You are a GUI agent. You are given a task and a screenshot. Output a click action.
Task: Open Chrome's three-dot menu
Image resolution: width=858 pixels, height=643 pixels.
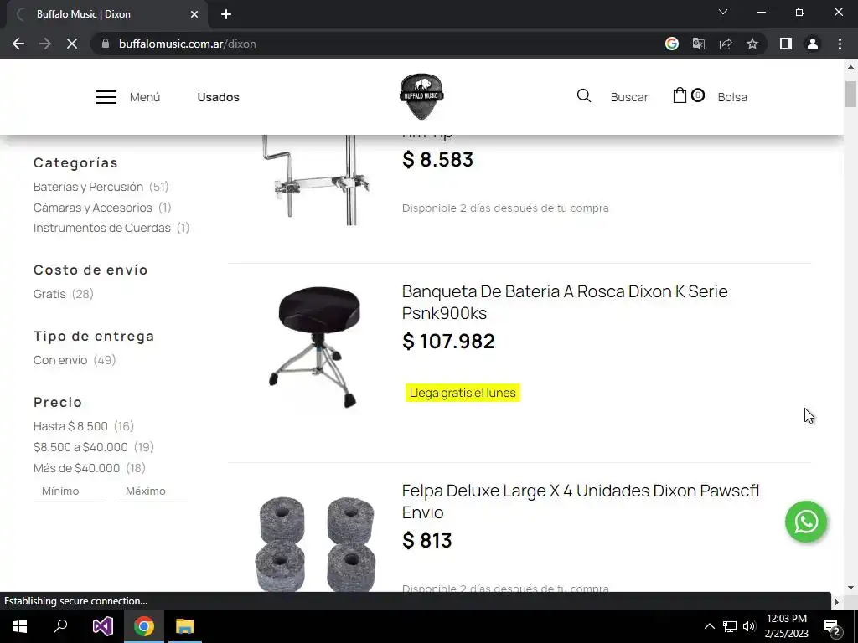coord(840,44)
